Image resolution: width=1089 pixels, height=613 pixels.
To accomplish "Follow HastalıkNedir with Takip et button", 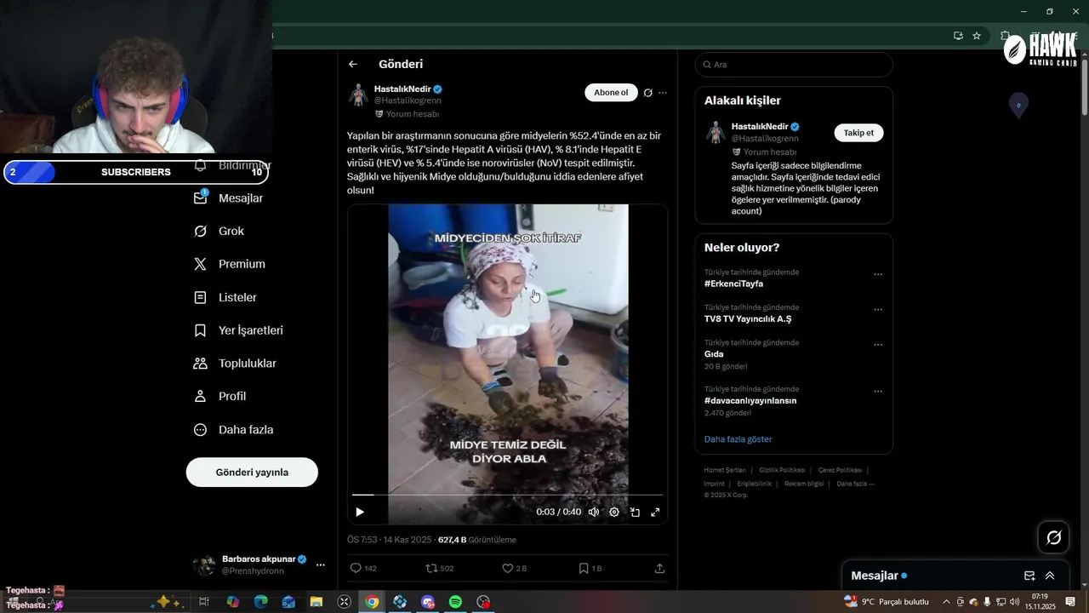I will (x=858, y=133).
